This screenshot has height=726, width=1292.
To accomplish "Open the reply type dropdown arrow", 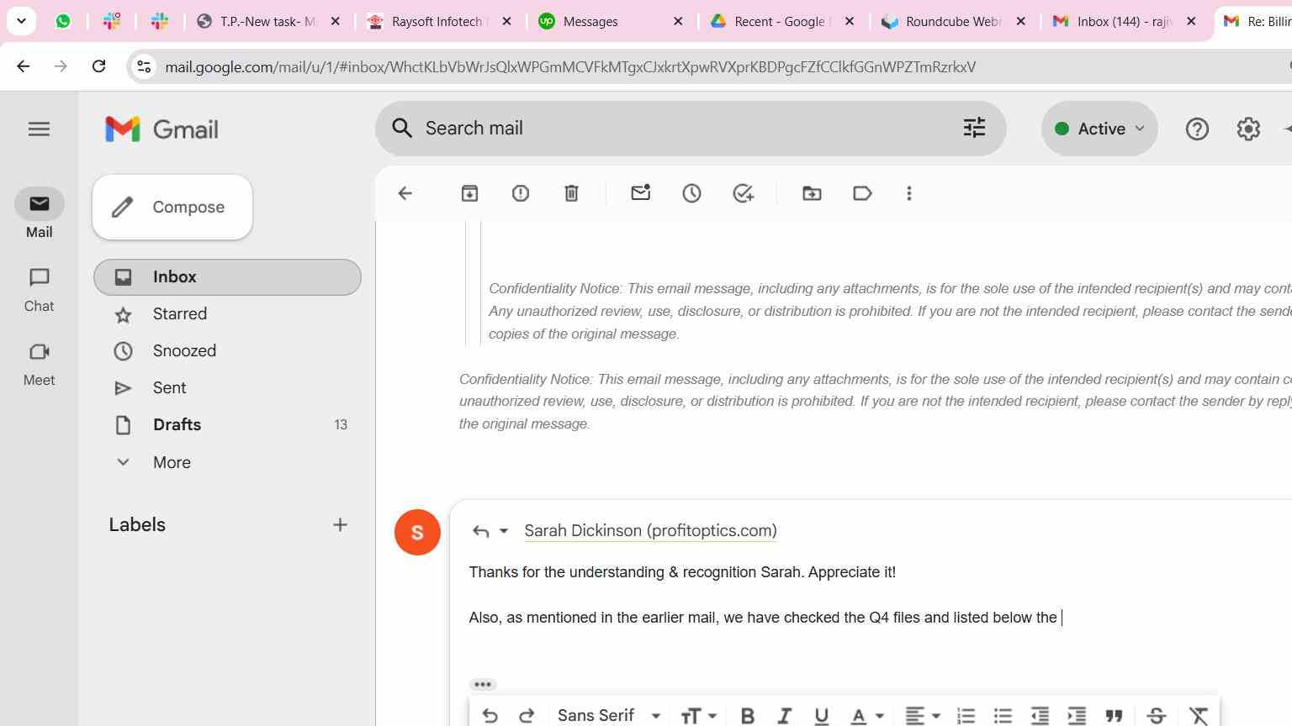I will [x=503, y=531].
